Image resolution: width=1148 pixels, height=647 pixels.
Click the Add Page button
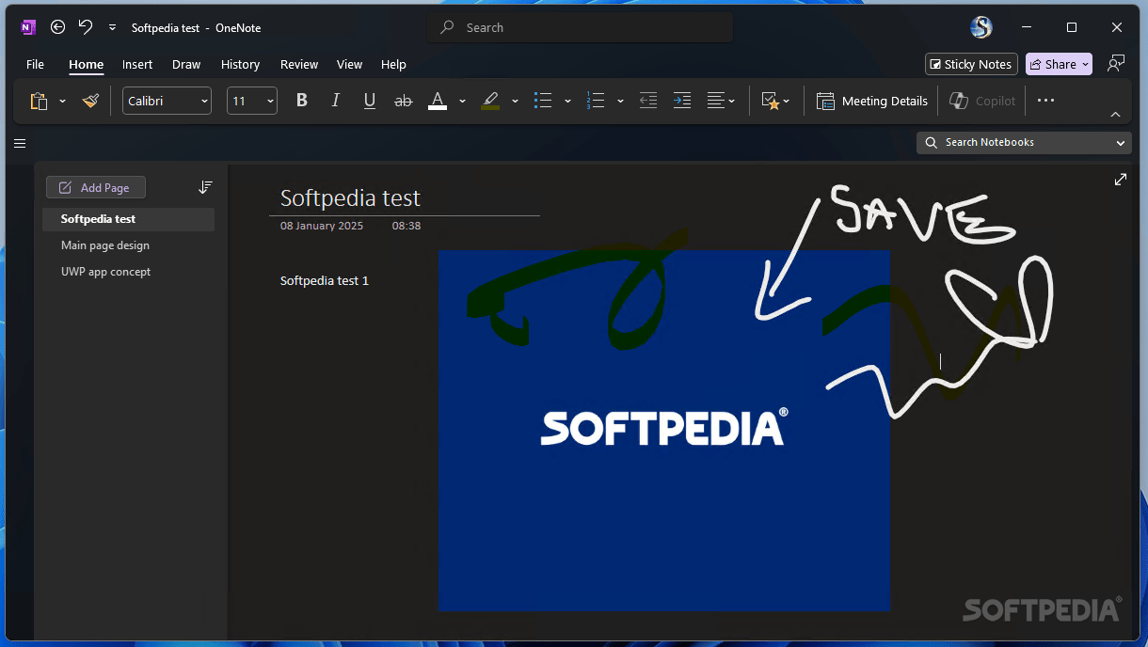[x=95, y=186]
